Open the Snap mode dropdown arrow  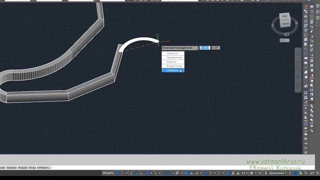click(x=126, y=173)
